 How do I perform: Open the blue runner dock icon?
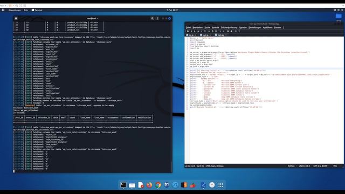pos(204,185)
